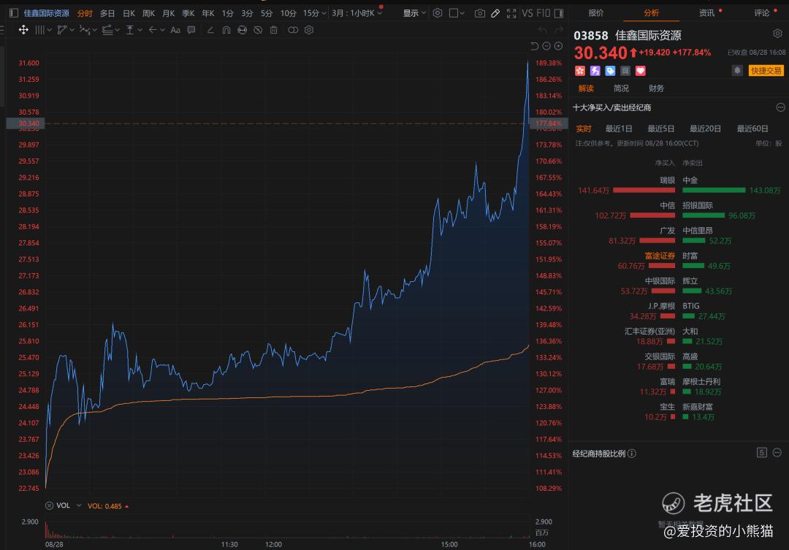
Task: Select the eraser drawing tool
Action: tap(211, 30)
